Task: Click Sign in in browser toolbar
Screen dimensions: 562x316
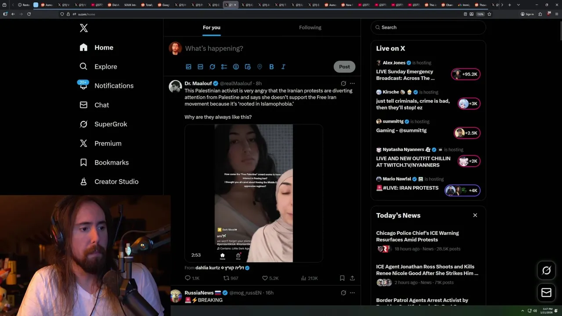Action: [527, 14]
